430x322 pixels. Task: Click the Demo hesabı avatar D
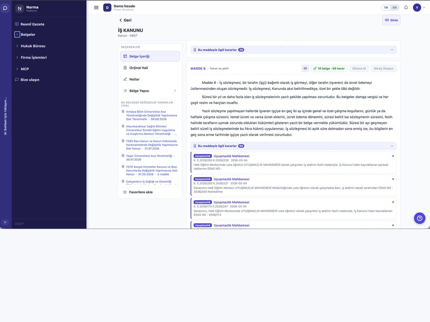tap(107, 8)
